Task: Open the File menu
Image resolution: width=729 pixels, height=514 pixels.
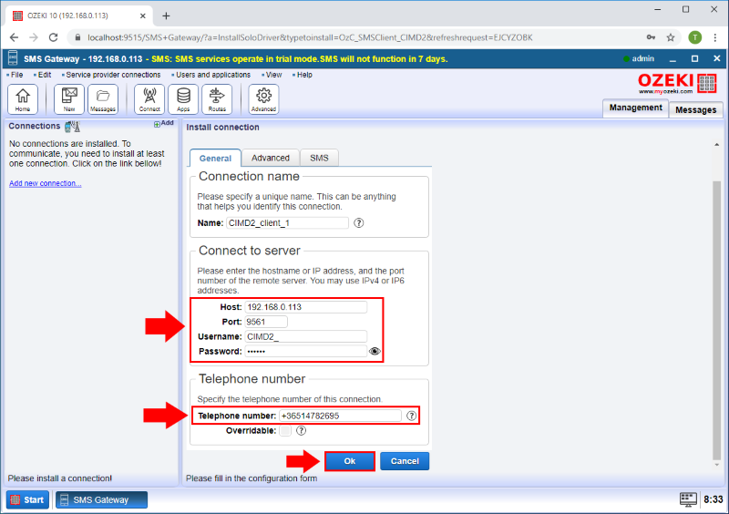Action: [15, 75]
